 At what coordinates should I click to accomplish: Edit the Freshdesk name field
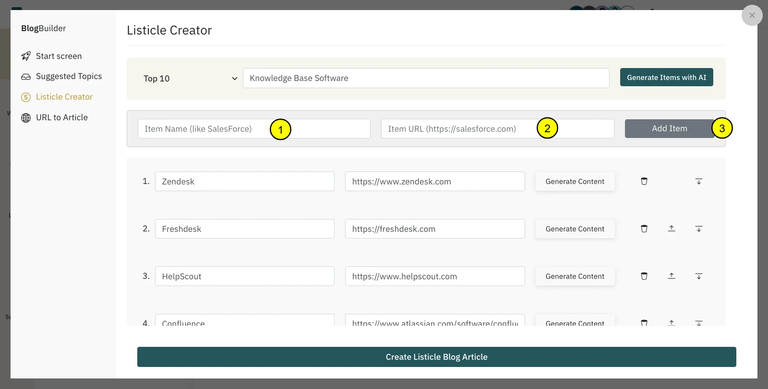pos(244,229)
